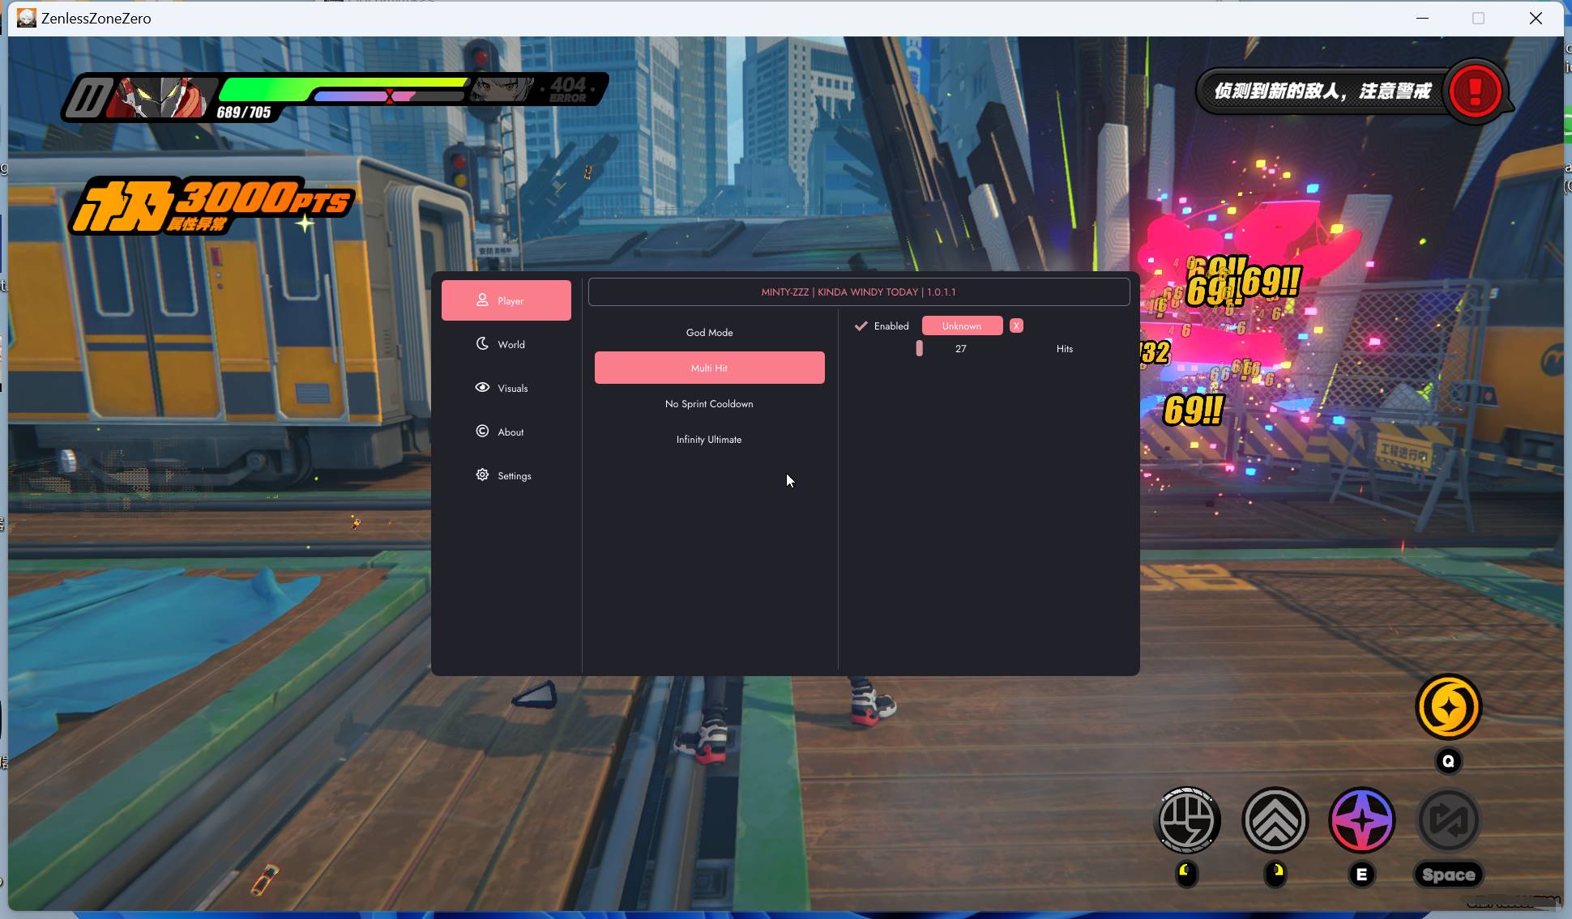This screenshot has width=1572, height=919.
Task: Click the Player tab in sidebar
Action: 506,300
